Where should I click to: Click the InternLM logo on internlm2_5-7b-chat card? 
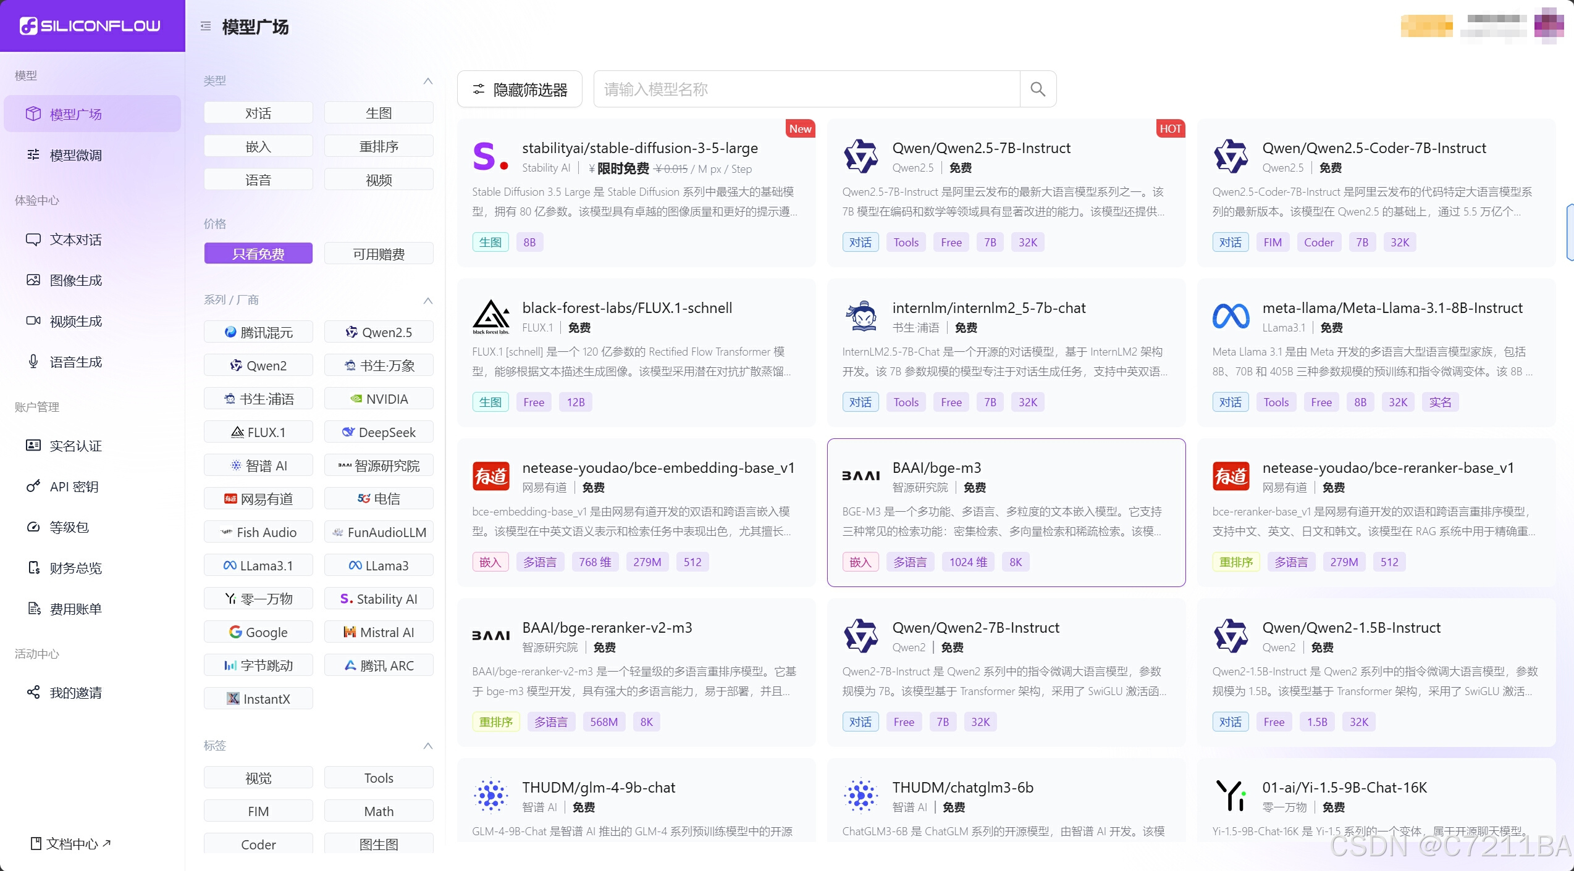tap(861, 316)
